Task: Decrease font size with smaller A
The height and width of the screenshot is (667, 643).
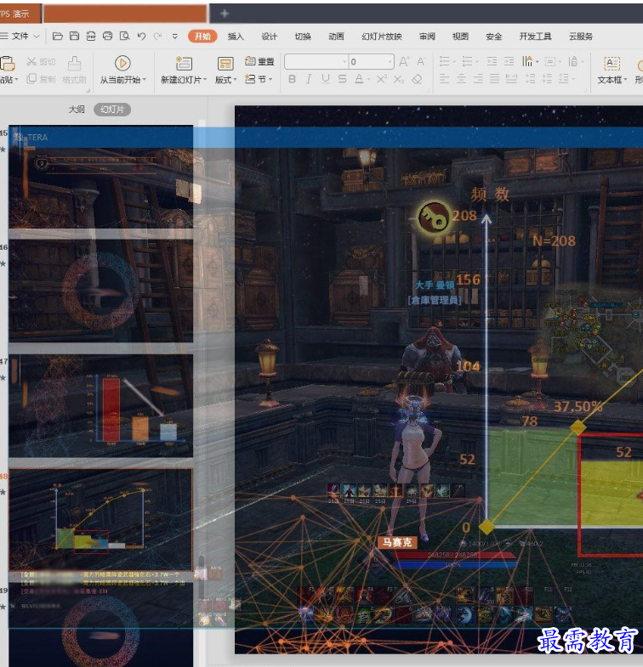Action: (x=421, y=62)
